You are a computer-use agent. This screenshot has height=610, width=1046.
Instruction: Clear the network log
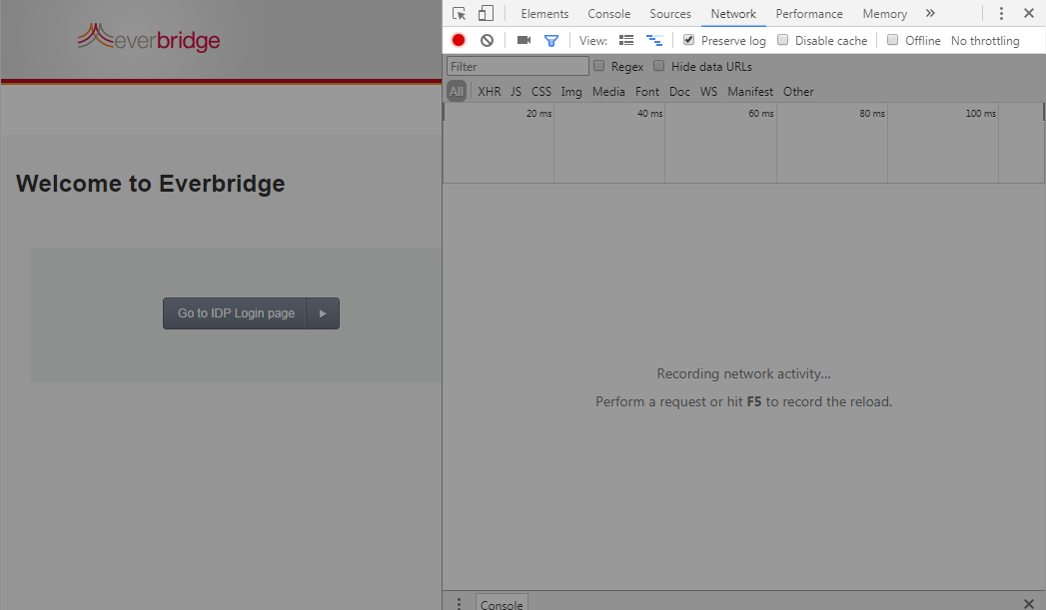[x=487, y=40]
